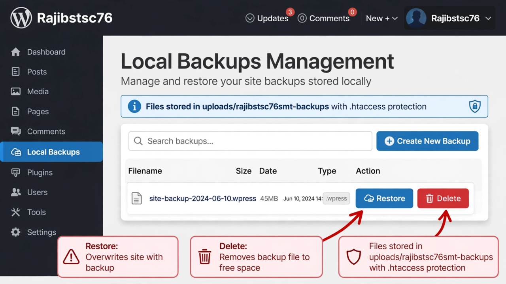This screenshot has height=284, width=506.
Task: Click the Rajibstsc76 site title link
Action: tap(75, 18)
